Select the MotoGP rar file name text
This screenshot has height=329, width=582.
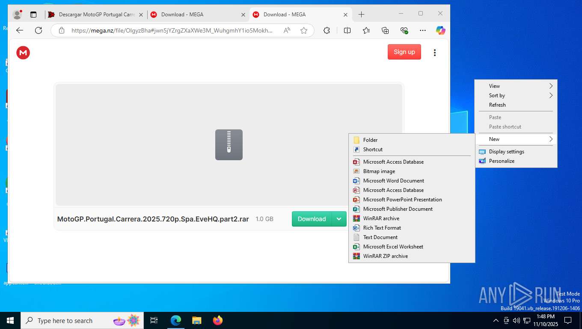pos(153,219)
